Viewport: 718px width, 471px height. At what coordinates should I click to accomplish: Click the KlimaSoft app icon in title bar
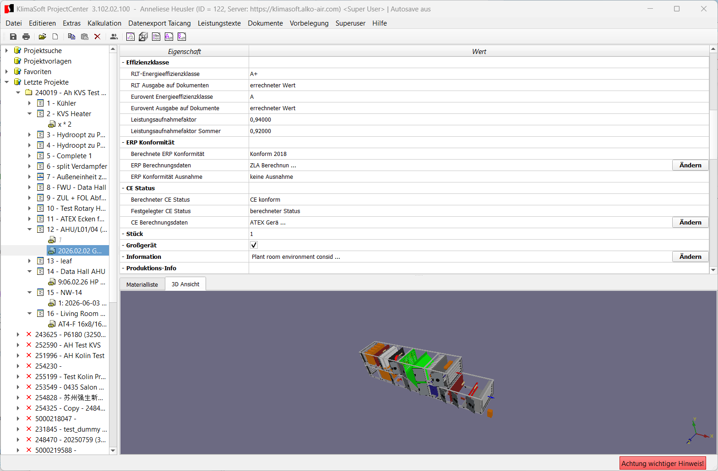point(9,9)
